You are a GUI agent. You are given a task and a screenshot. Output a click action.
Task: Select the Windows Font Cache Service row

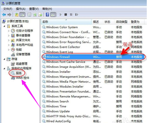coord(92,62)
